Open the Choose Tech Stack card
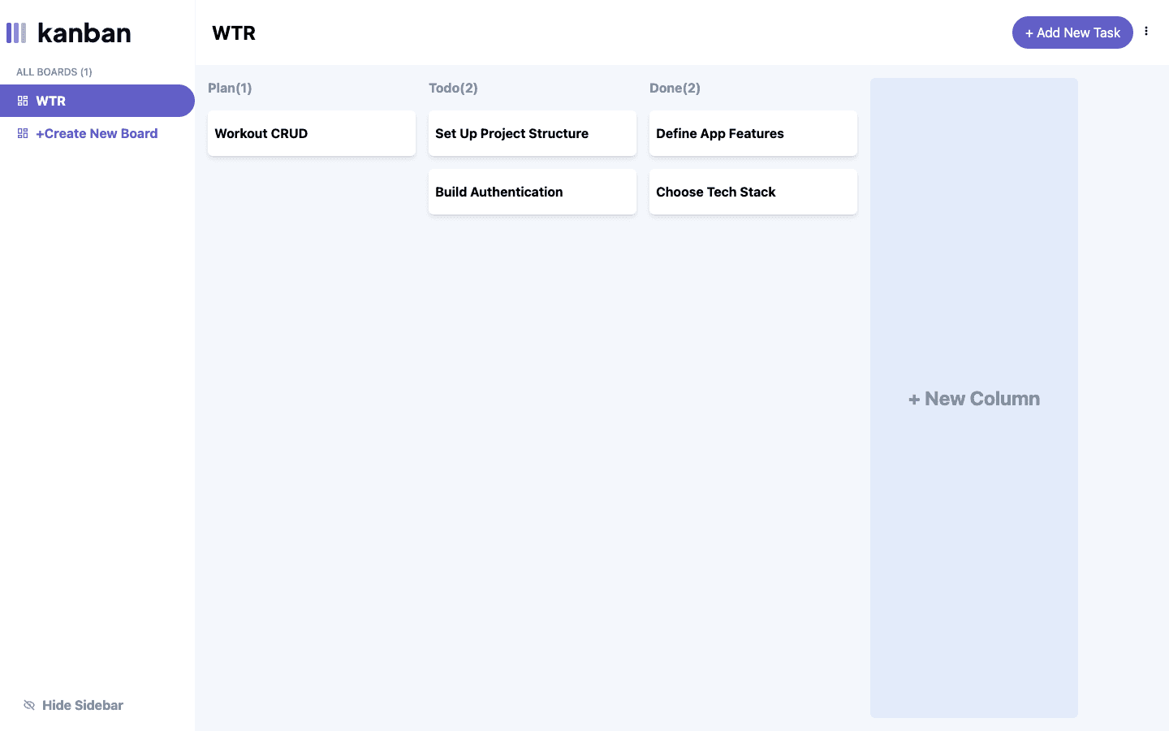Image resolution: width=1169 pixels, height=731 pixels. [753, 192]
